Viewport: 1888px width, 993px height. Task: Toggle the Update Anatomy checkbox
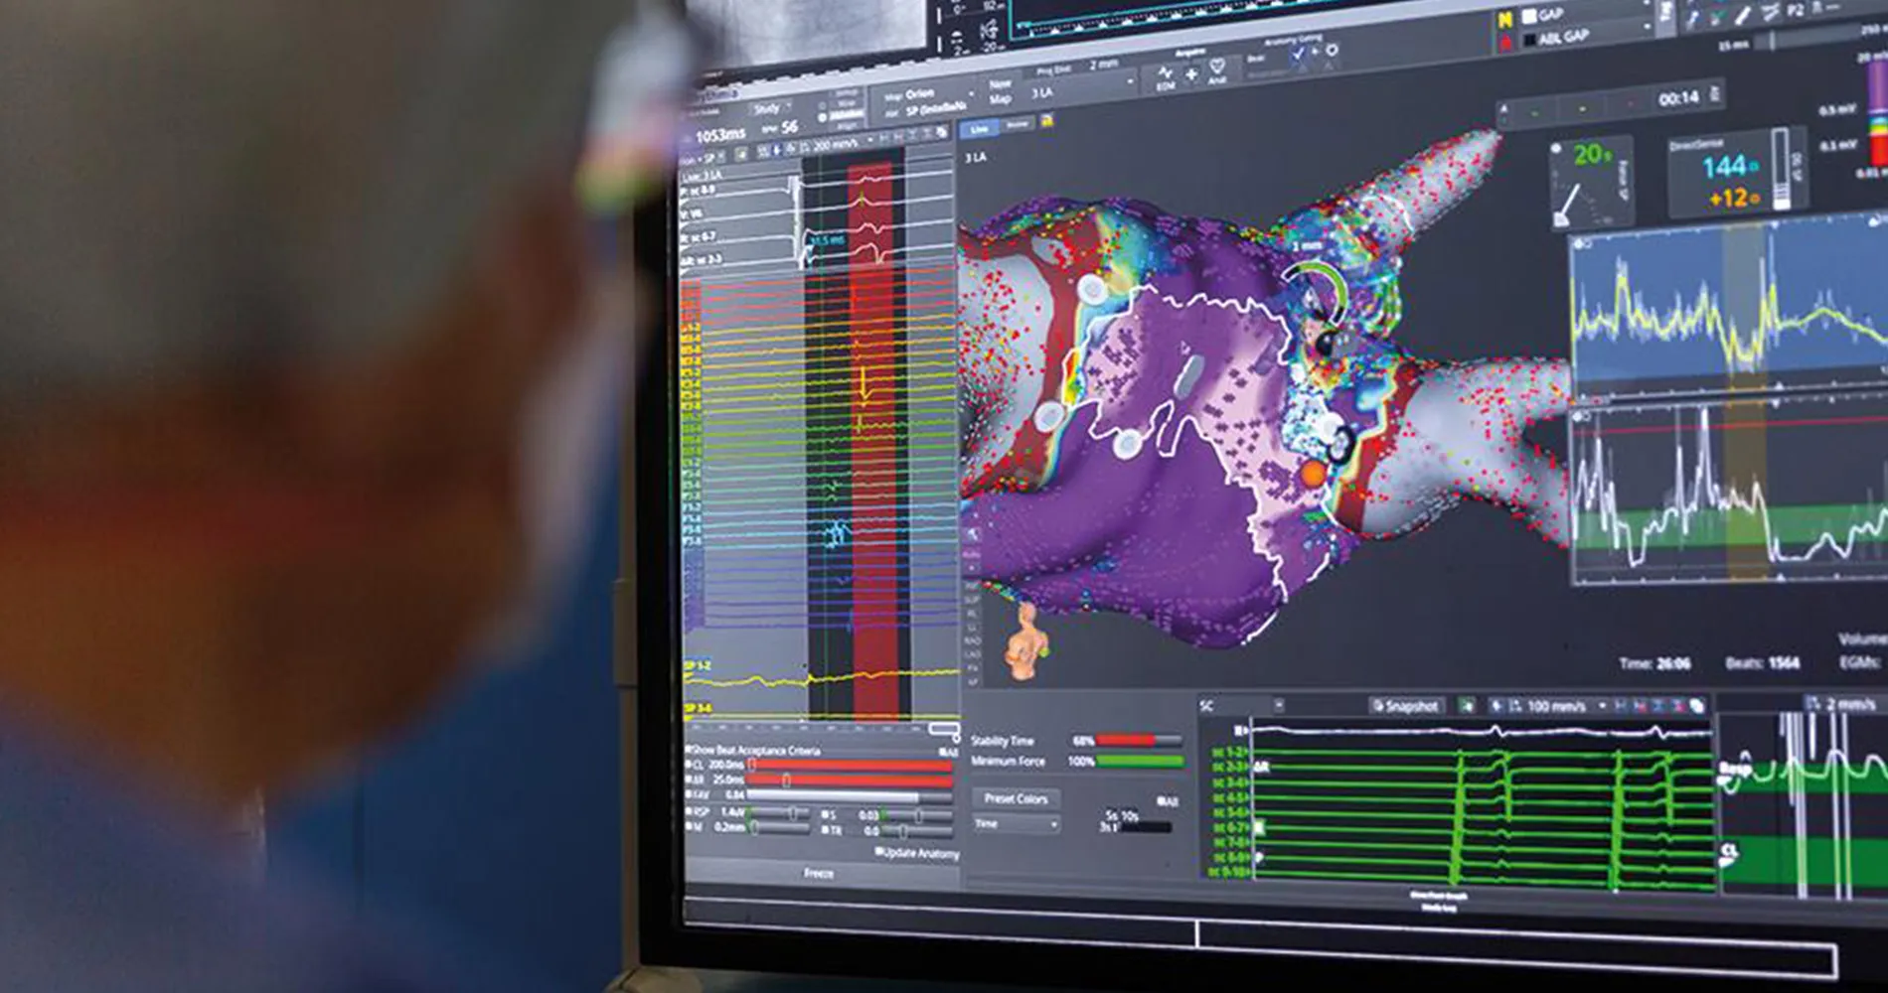click(878, 852)
